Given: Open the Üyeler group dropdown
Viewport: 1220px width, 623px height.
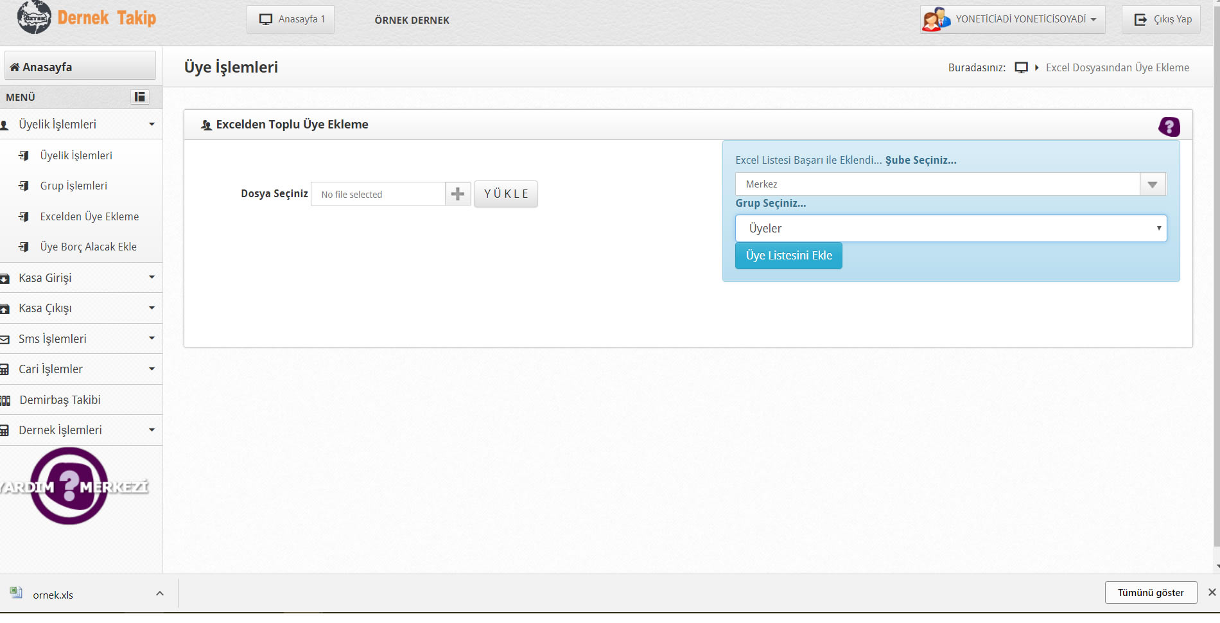Looking at the screenshot, I should tap(950, 229).
